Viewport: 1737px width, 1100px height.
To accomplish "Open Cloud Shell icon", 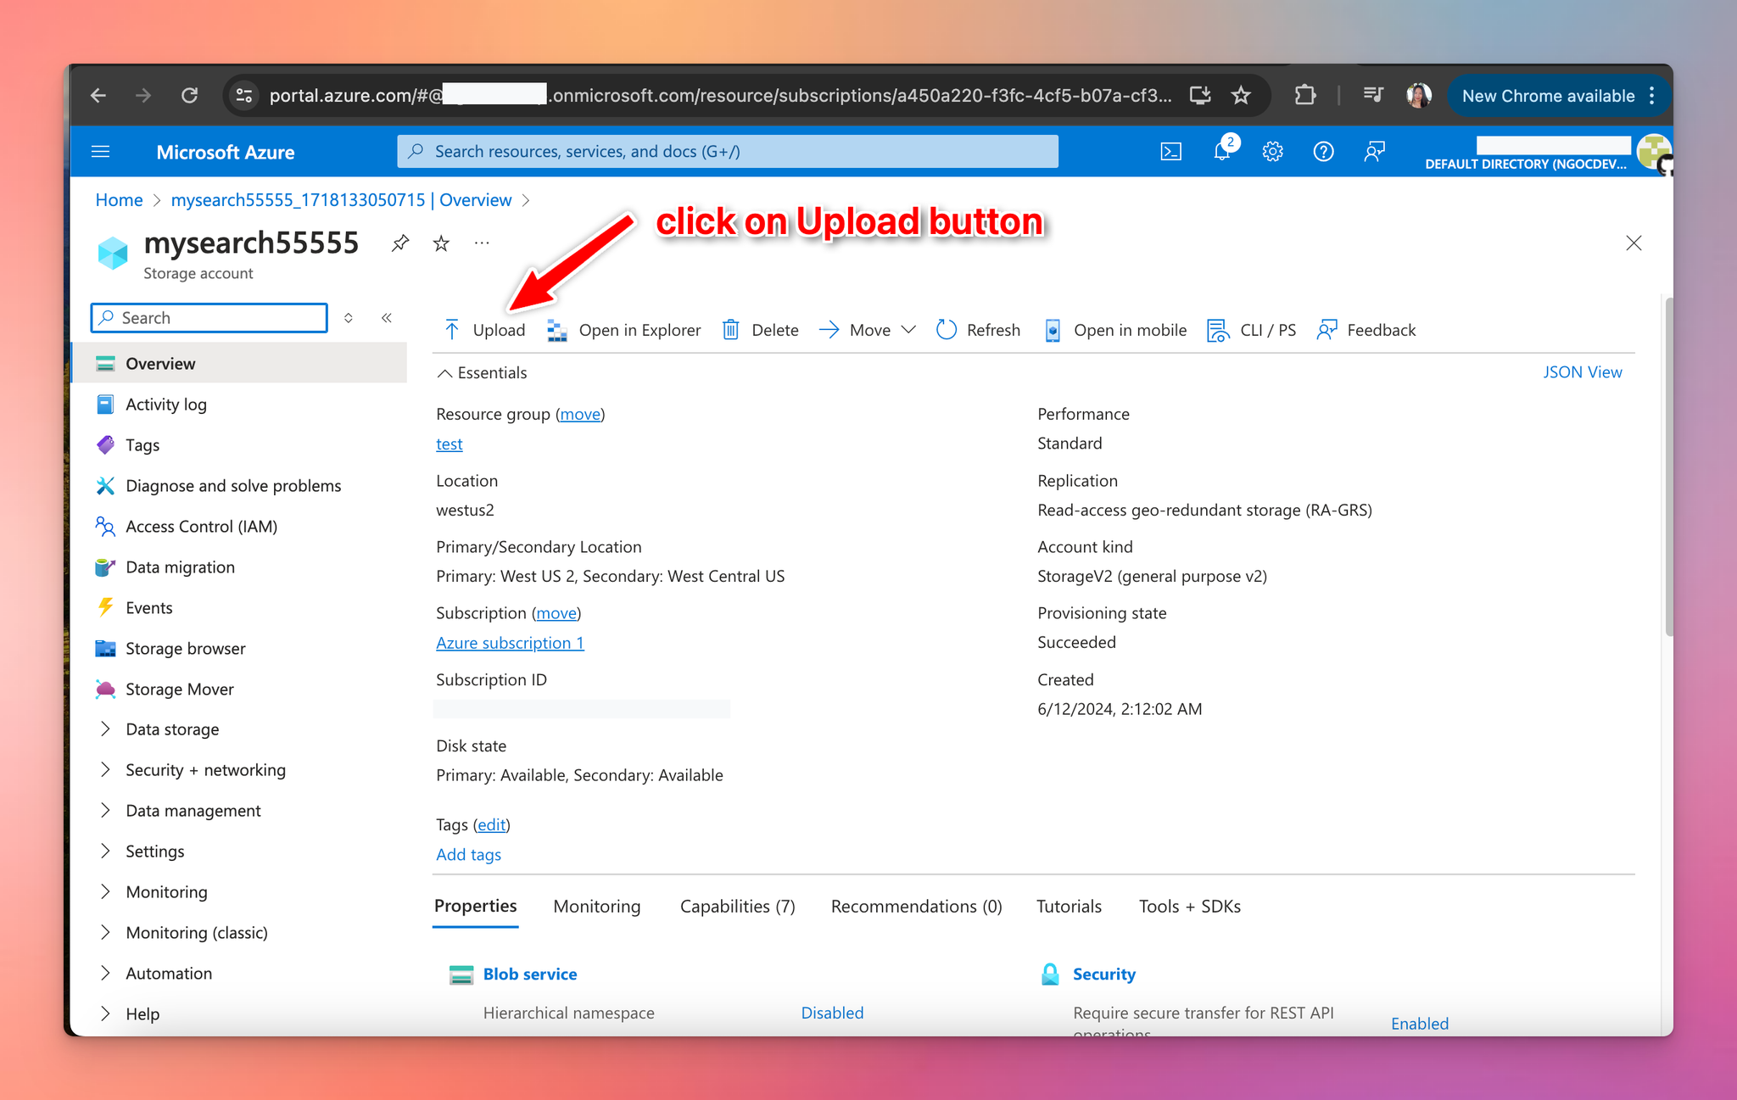I will pyautogui.click(x=1170, y=152).
